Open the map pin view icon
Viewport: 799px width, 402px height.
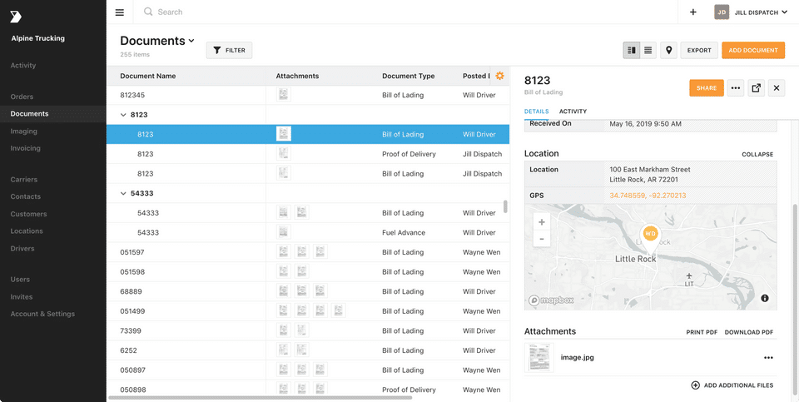pyautogui.click(x=668, y=51)
